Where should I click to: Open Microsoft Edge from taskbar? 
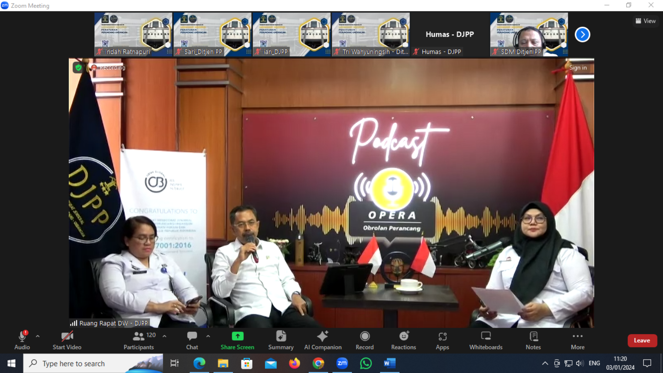tap(199, 363)
